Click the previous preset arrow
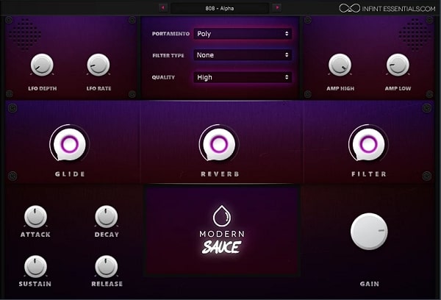 (163, 7)
